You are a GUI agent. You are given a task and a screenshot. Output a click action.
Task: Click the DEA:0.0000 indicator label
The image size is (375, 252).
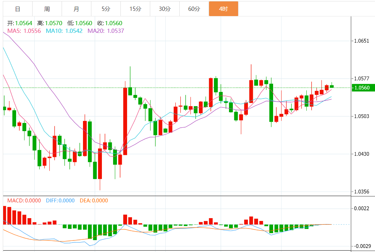click(x=94, y=201)
